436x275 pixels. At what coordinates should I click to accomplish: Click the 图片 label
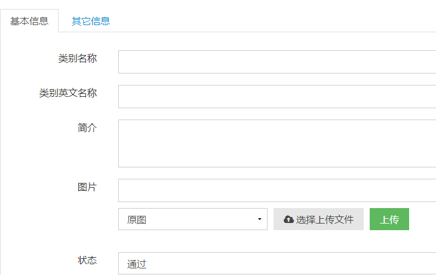[87, 187]
